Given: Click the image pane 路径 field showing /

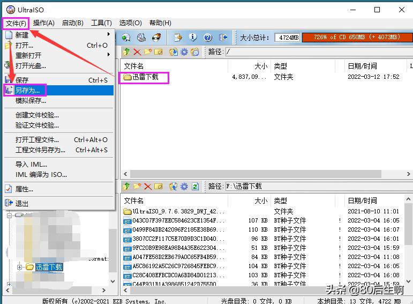Looking at the screenshot, I should tap(319, 52).
